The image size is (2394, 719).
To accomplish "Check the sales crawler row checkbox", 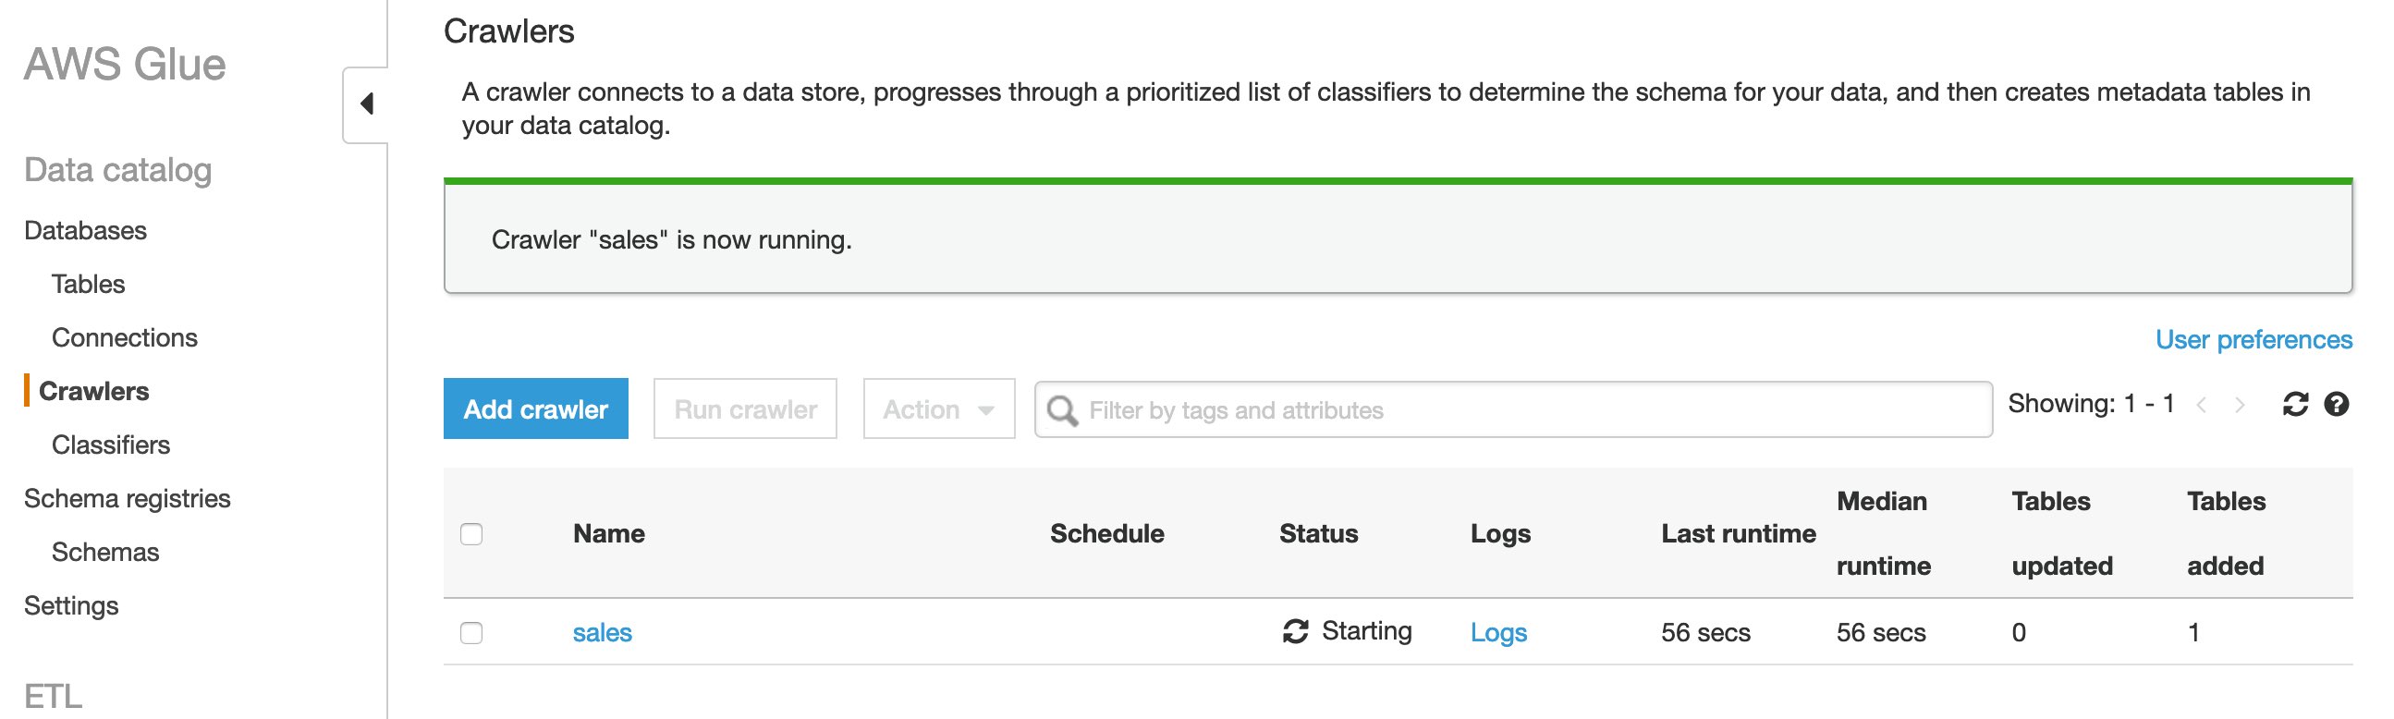I will tap(472, 631).
